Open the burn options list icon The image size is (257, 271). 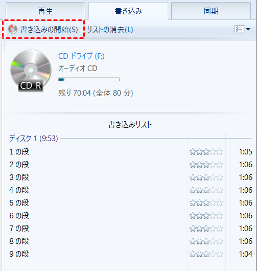239,29
